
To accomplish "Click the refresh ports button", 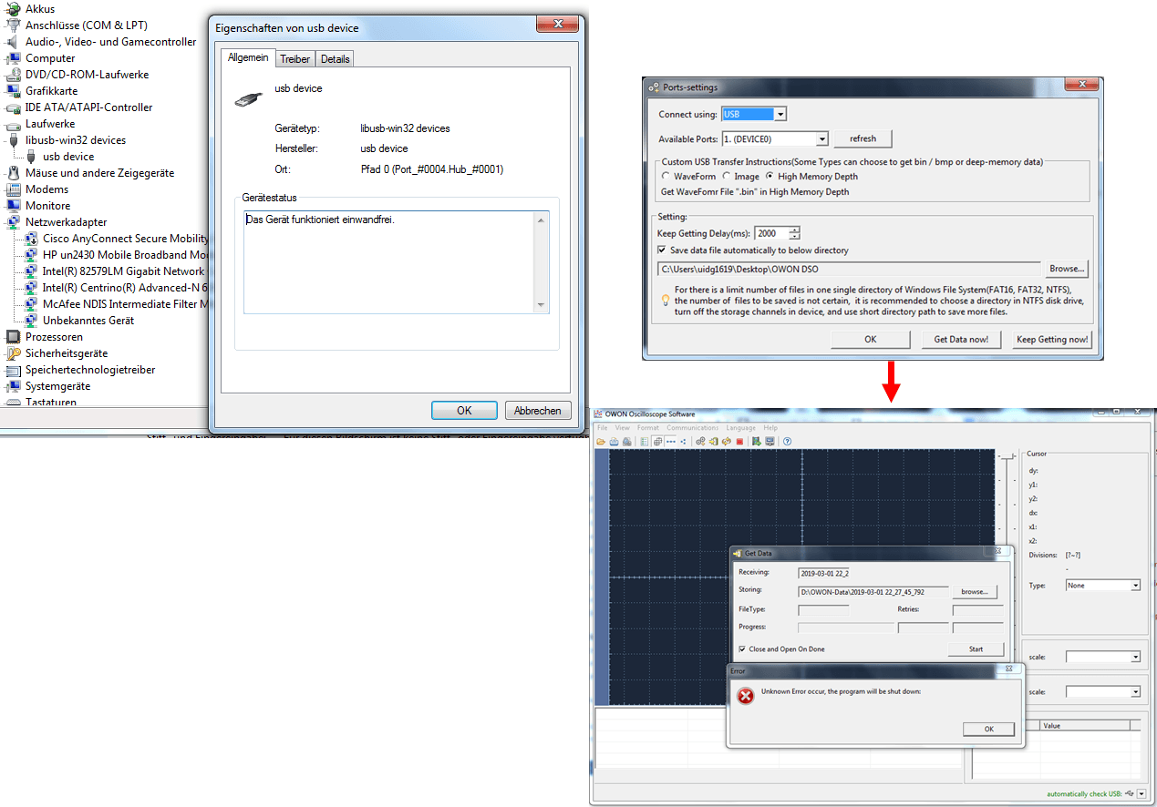I will (863, 139).
